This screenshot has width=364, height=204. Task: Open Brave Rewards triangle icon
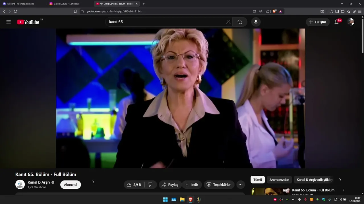(280, 11)
